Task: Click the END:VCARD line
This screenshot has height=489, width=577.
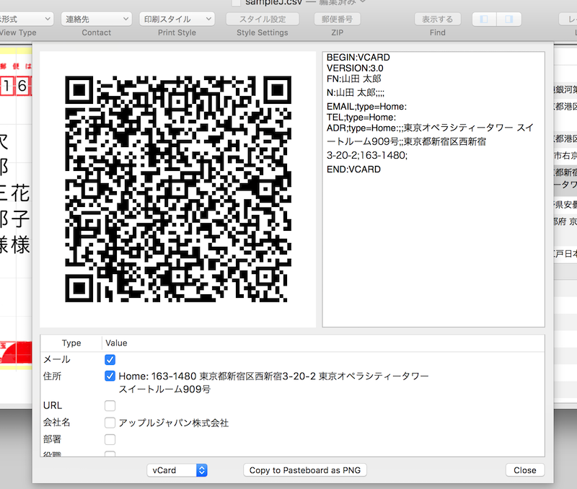Action: click(x=353, y=169)
